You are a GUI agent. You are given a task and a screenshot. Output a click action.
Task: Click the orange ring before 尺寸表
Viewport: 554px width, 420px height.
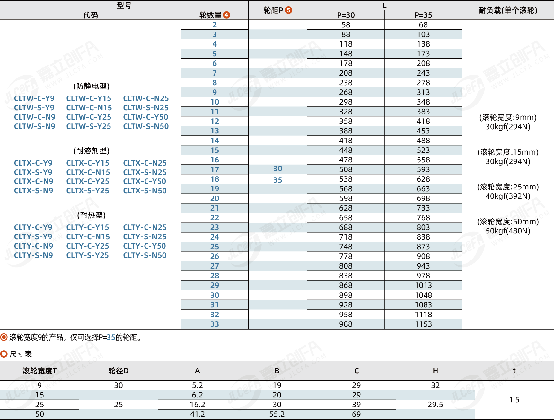click(4, 354)
